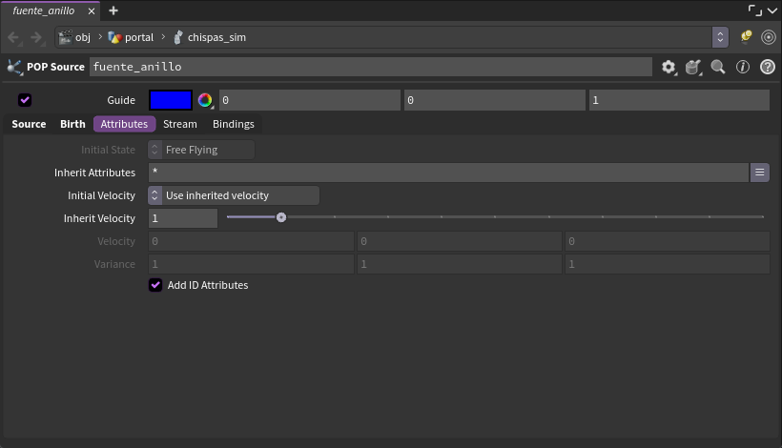
Task: Toggle the Guide checkbox
Action: point(25,100)
